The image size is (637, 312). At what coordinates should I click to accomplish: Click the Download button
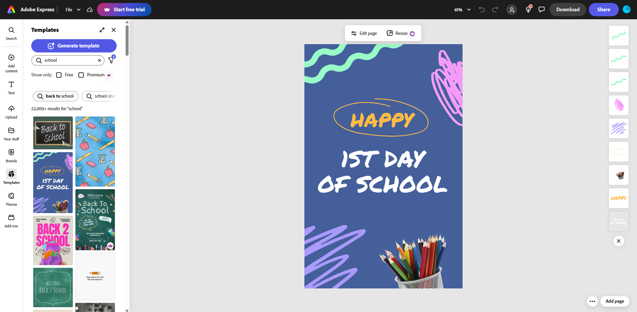(x=567, y=10)
